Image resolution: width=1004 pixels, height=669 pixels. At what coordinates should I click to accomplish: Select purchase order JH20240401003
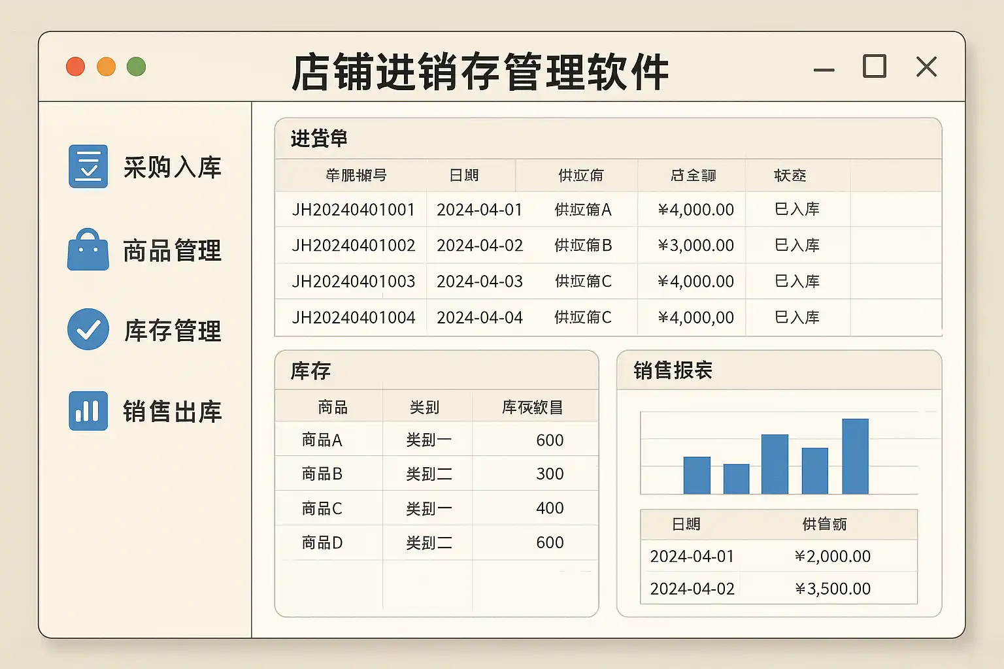tap(353, 282)
